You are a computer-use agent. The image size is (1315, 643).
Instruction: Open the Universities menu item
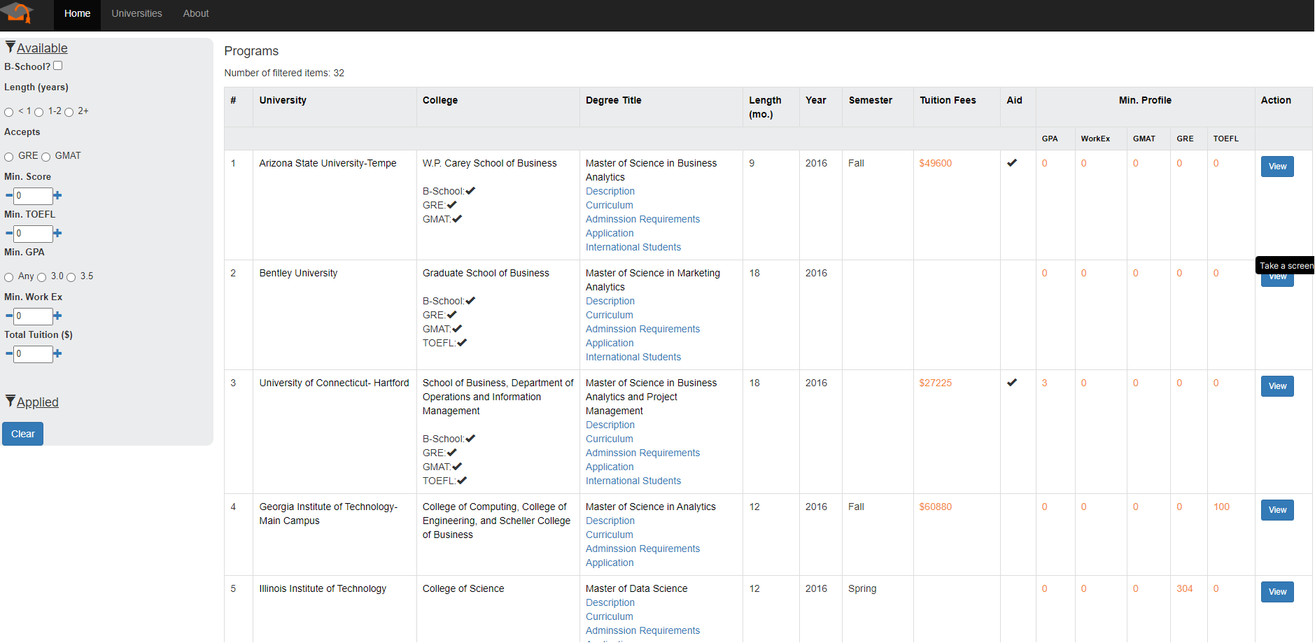click(136, 13)
